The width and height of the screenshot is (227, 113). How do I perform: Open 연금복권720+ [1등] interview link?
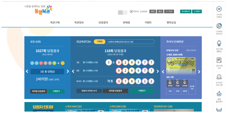coord(163,106)
